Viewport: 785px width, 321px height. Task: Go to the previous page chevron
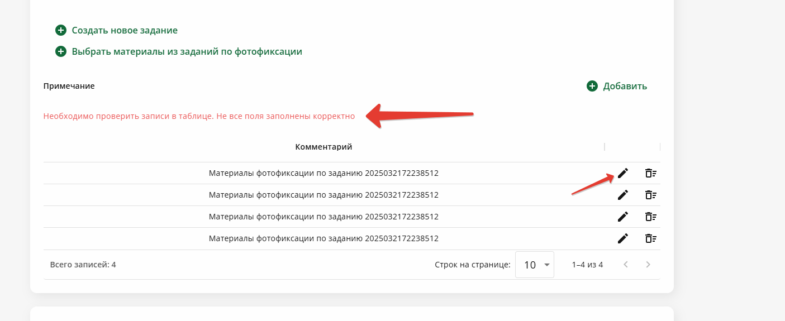pos(626,265)
